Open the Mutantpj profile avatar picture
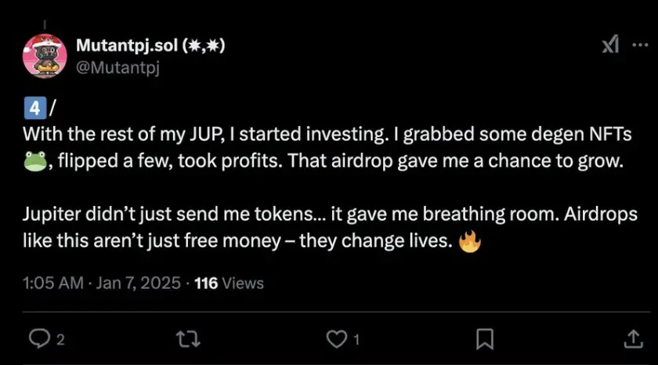 click(x=44, y=56)
